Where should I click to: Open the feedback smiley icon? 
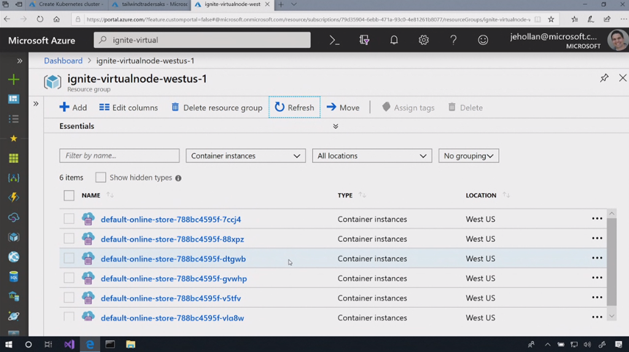(483, 40)
